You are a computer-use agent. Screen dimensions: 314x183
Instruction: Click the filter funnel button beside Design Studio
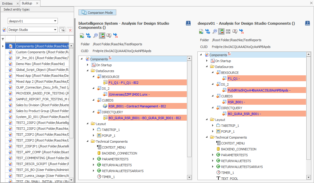(62, 30)
